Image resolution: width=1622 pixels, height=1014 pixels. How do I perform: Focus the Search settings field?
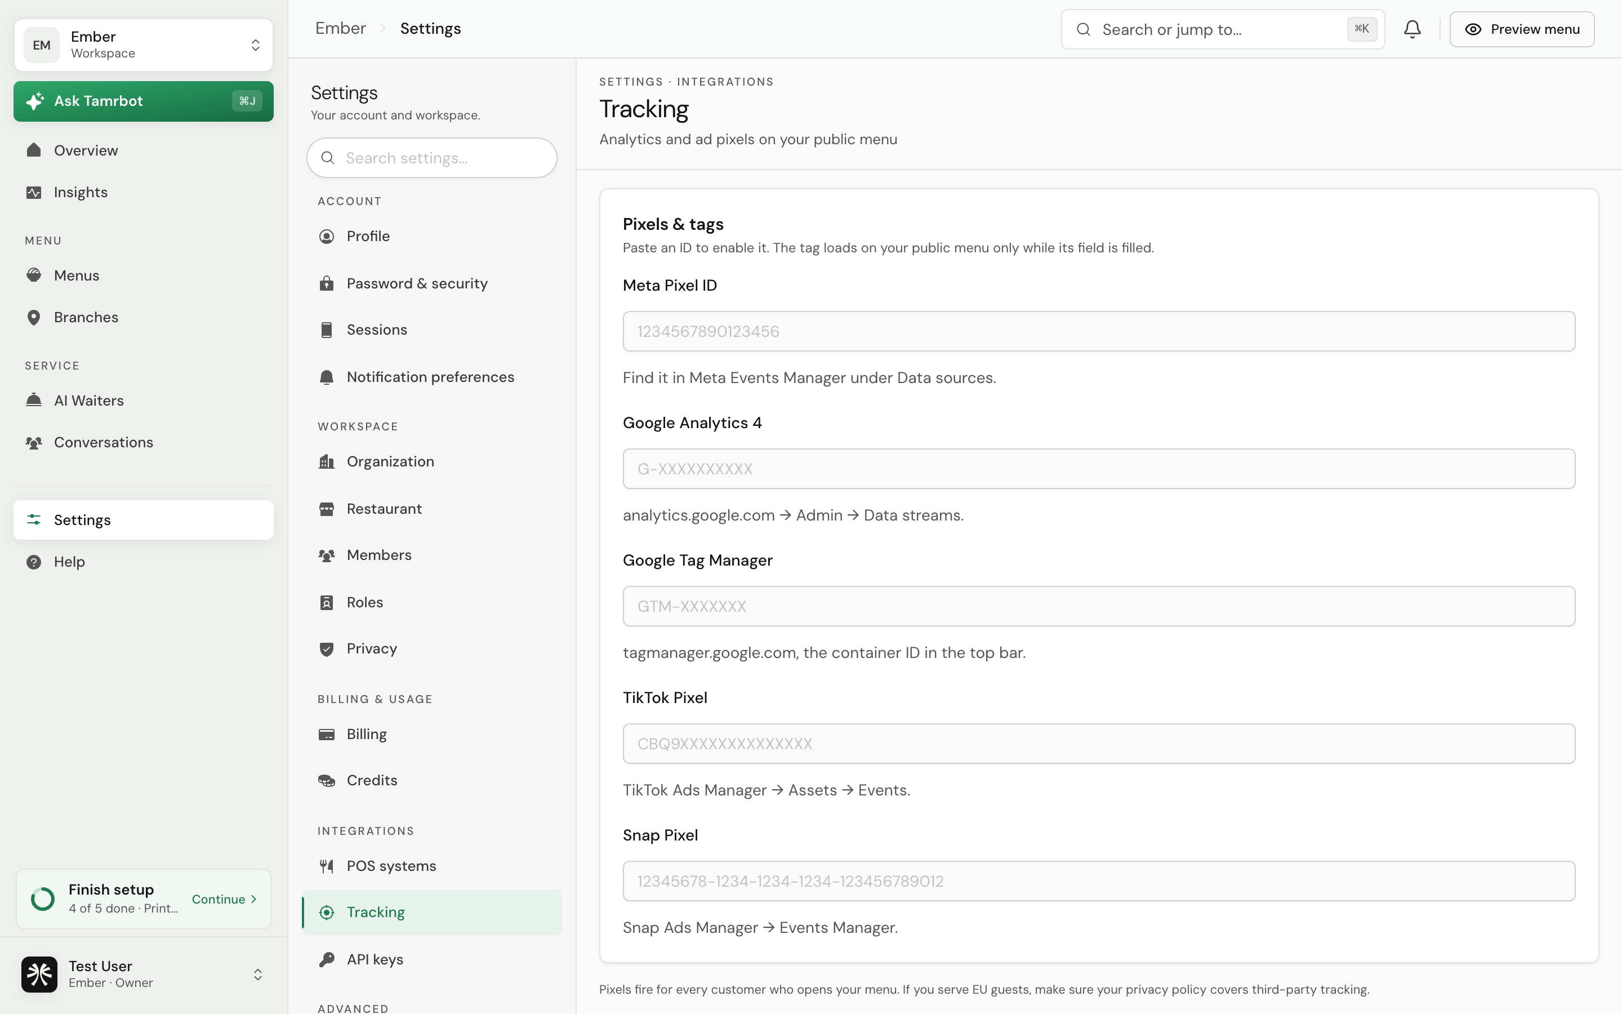pos(431,158)
